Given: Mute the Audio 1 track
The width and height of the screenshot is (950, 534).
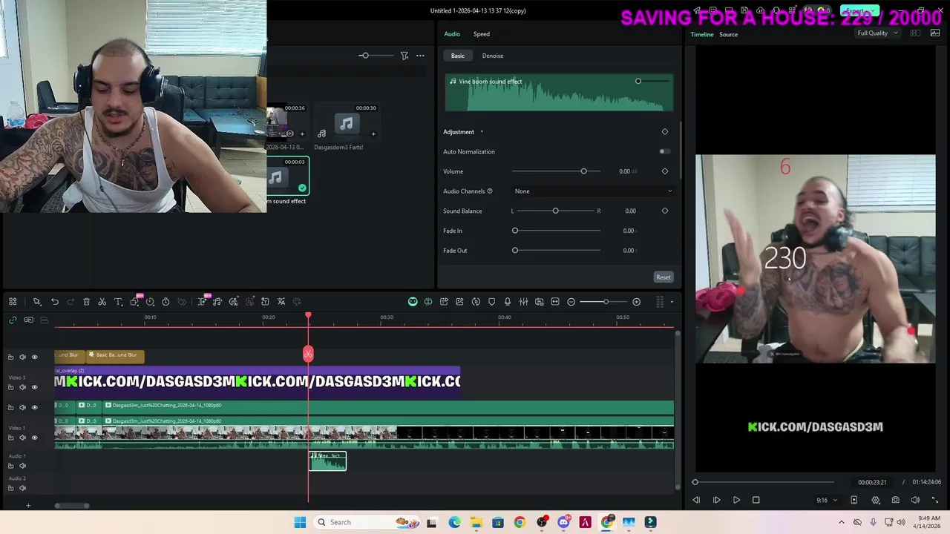Looking at the screenshot, I should [x=22, y=466].
